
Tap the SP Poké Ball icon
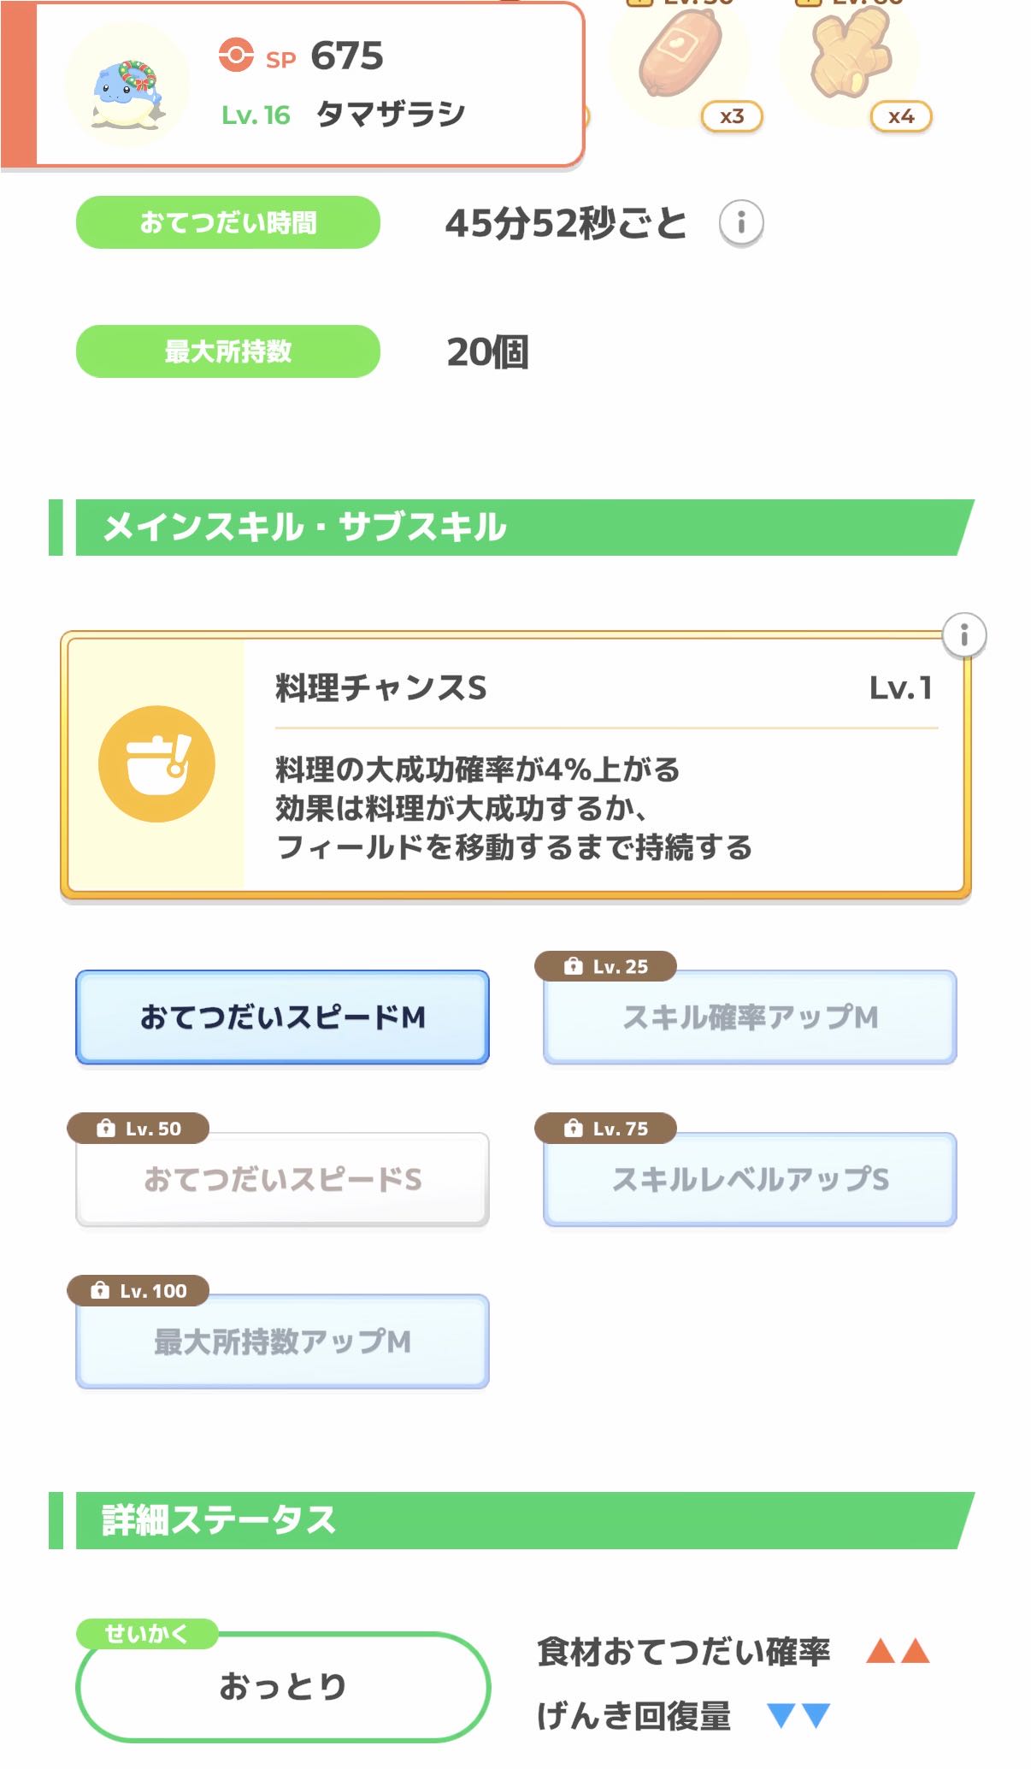click(x=236, y=56)
